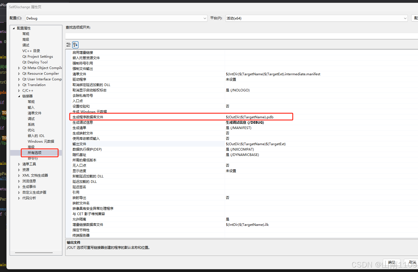Viewport: 418px width, 272px height.
Task: Click the 是 (/MANIFEST) value
Action: tap(238, 128)
